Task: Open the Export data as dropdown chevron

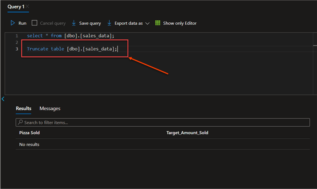Action: 147,24
